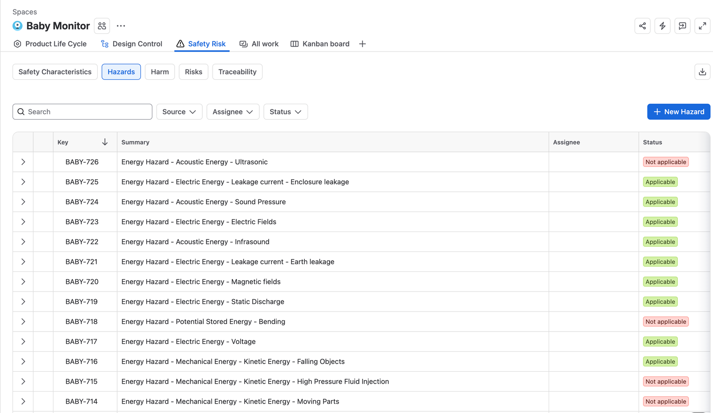Open the Source filter dropdown

pos(179,112)
